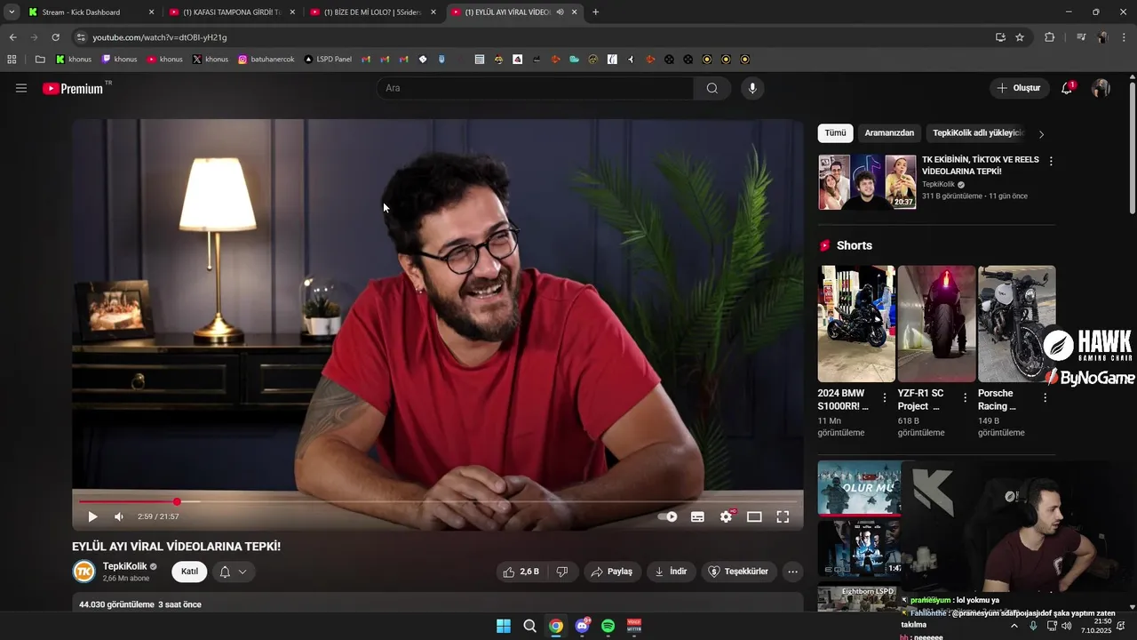Switch to BİZE DE Mİ LOLO tab
Viewport: 1137px width, 640px height.
(373, 12)
